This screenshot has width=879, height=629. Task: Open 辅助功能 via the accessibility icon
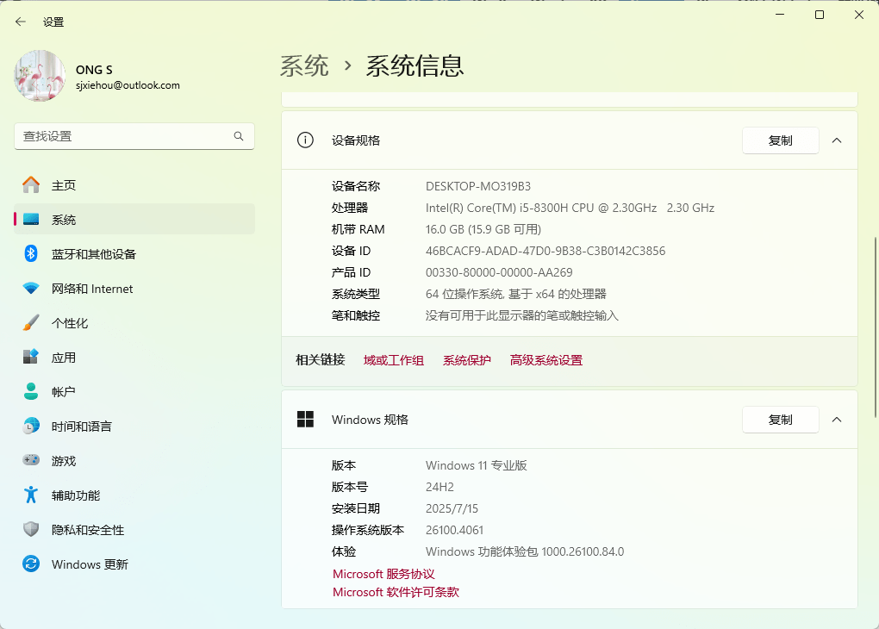31,495
